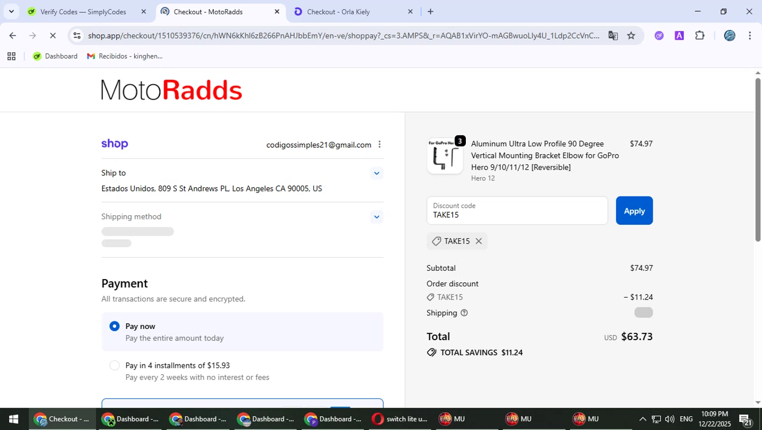Expand the Shipping method section
This screenshot has height=430, width=762.
[x=376, y=217]
